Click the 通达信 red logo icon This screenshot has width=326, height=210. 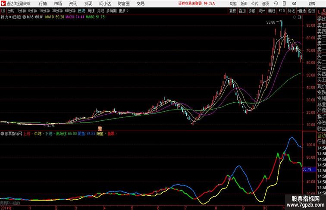click(3, 3)
